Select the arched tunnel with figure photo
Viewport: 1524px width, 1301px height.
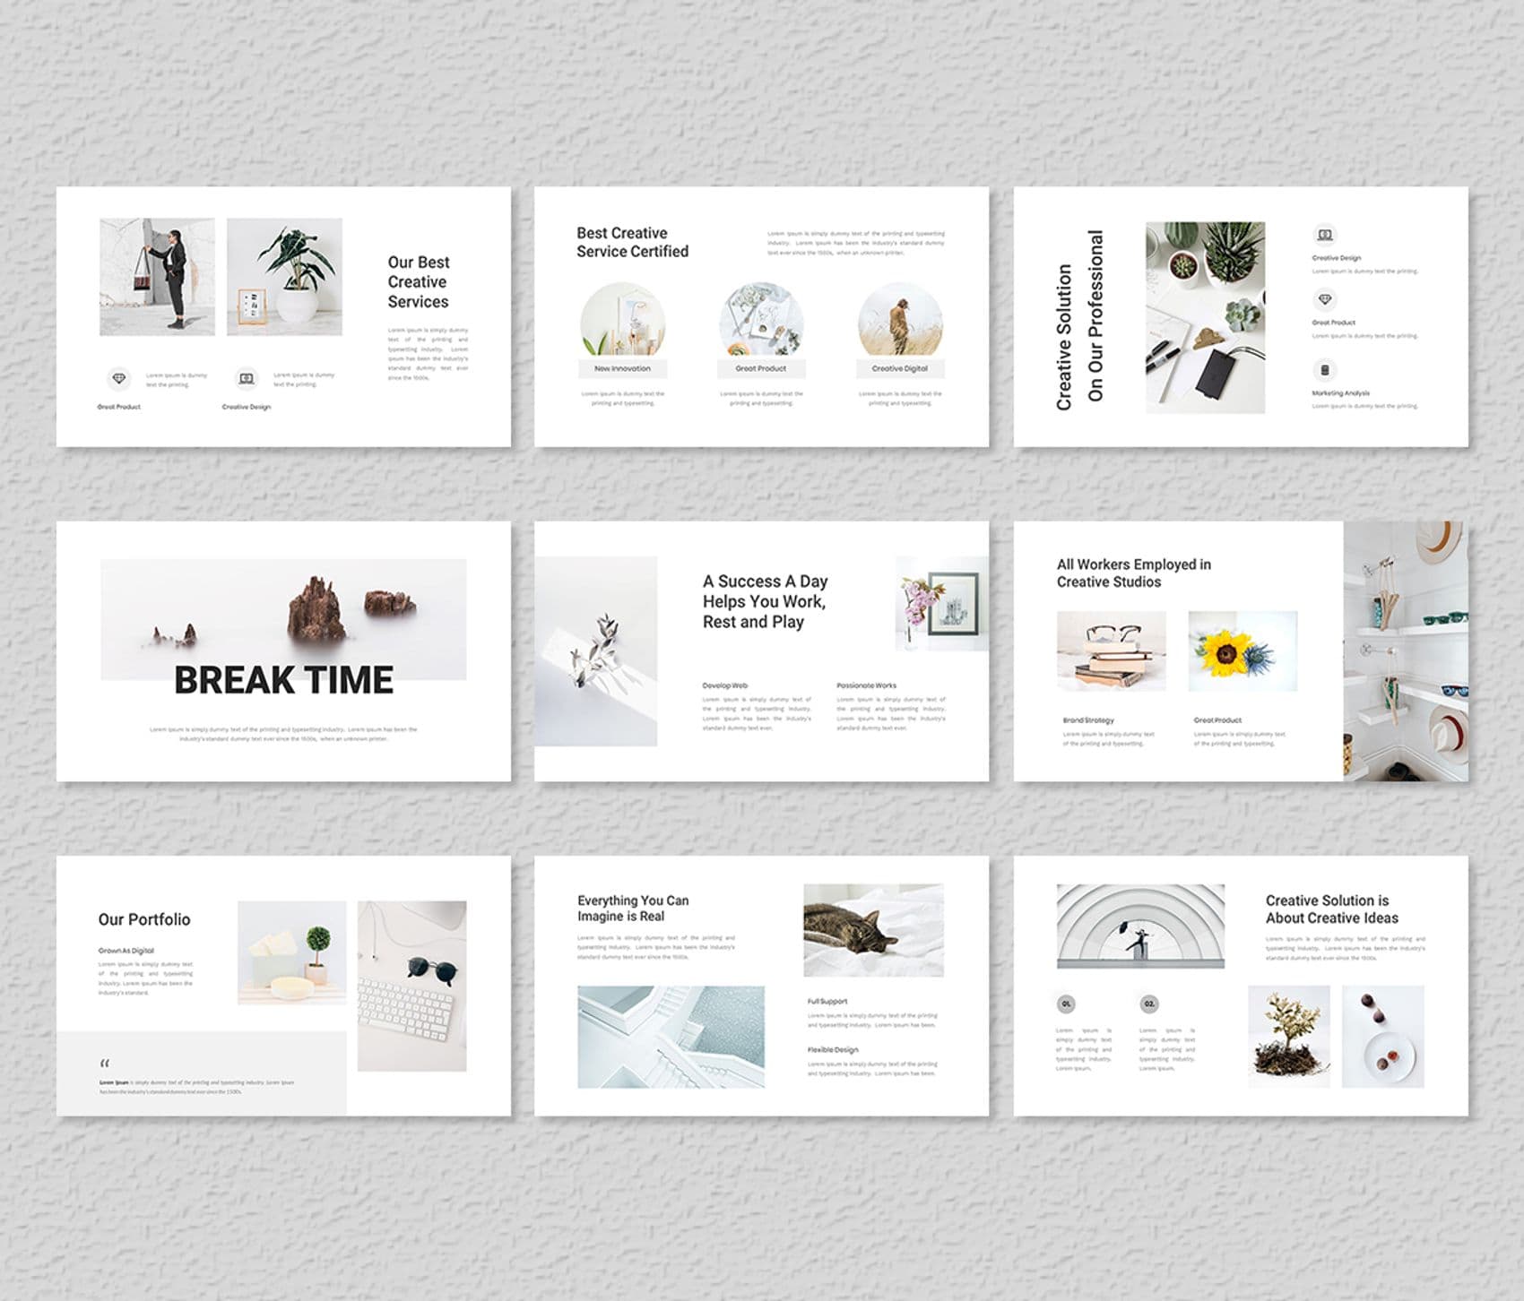1141,926
